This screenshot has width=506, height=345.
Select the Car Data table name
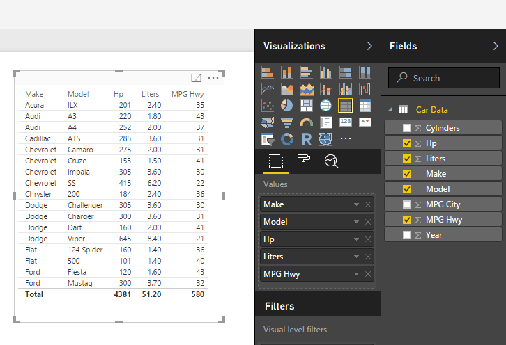tap(432, 109)
